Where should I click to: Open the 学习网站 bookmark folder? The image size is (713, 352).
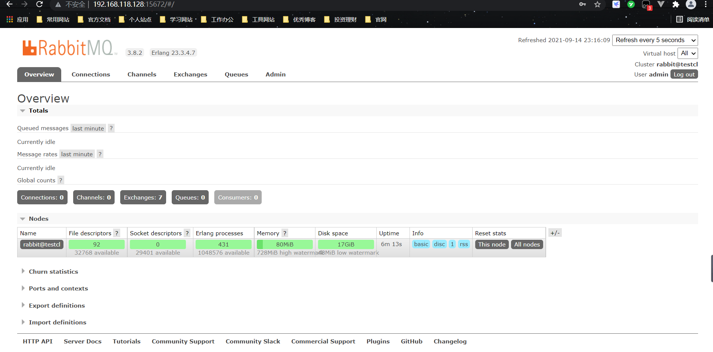pos(176,19)
